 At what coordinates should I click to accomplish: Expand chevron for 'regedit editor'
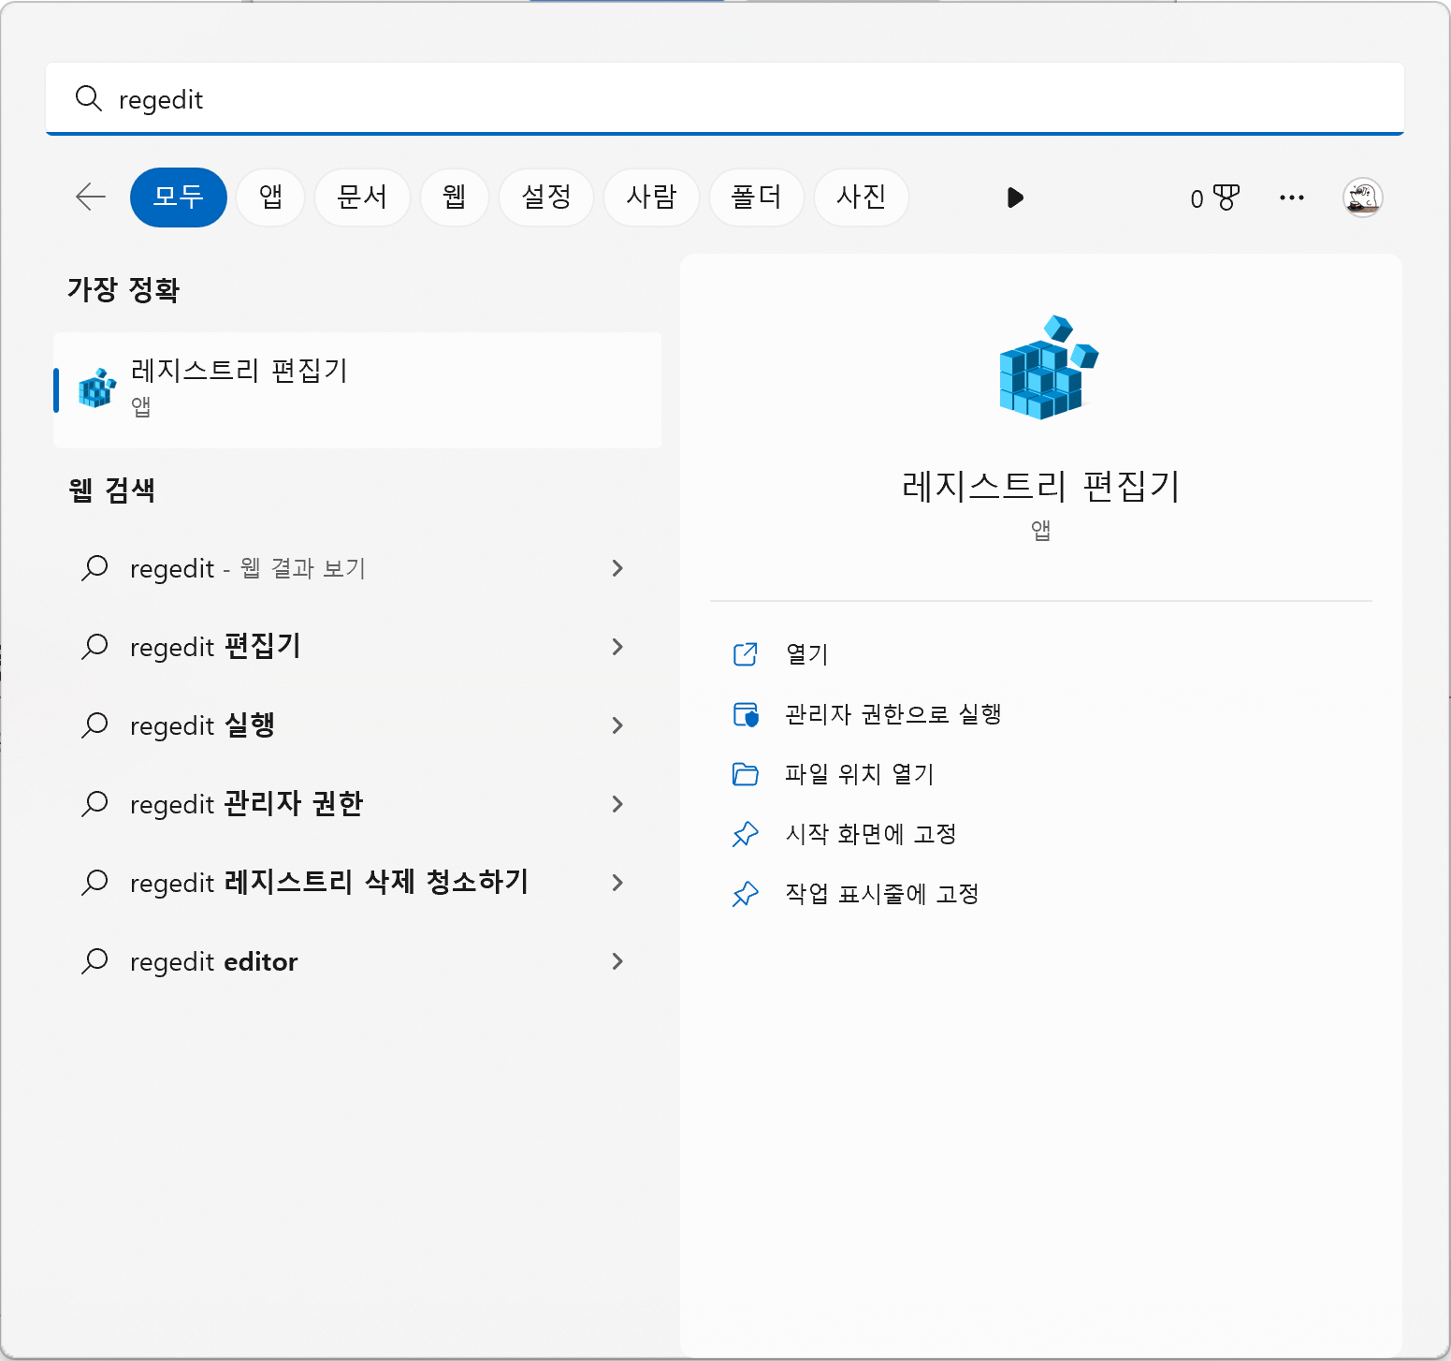click(x=617, y=961)
